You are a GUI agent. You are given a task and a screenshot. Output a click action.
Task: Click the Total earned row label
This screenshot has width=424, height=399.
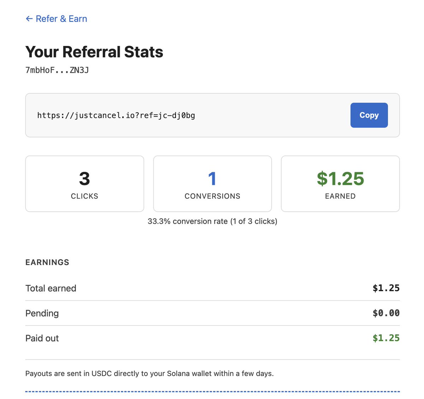point(51,288)
